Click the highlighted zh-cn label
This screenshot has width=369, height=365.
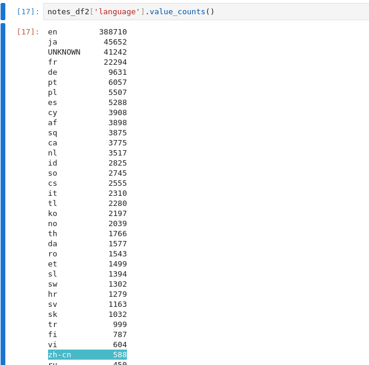tap(59, 355)
